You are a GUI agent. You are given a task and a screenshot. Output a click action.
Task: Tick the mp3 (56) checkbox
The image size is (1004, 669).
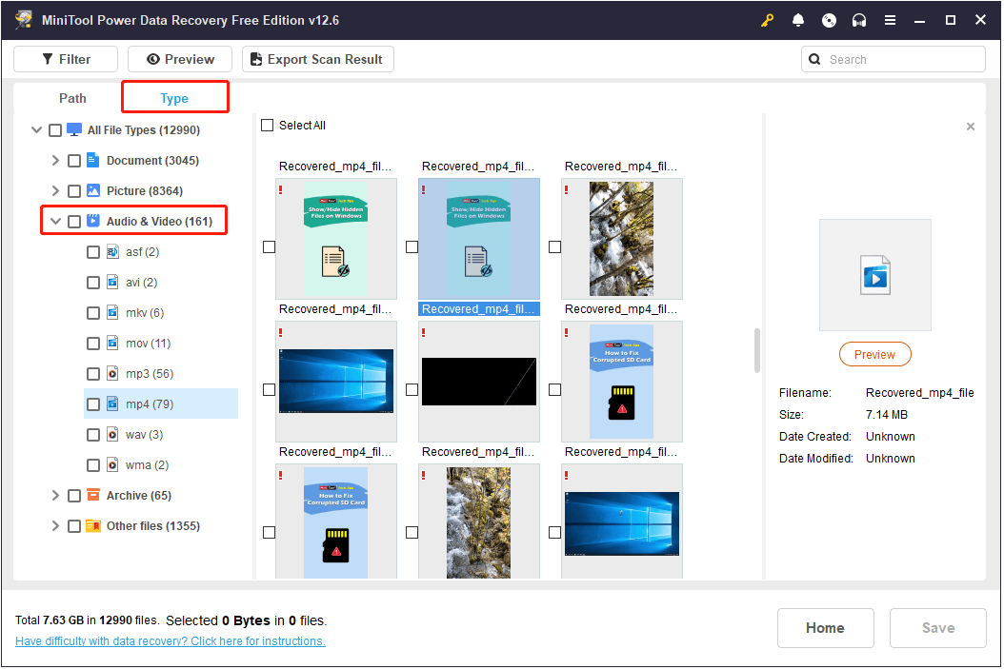click(x=93, y=374)
